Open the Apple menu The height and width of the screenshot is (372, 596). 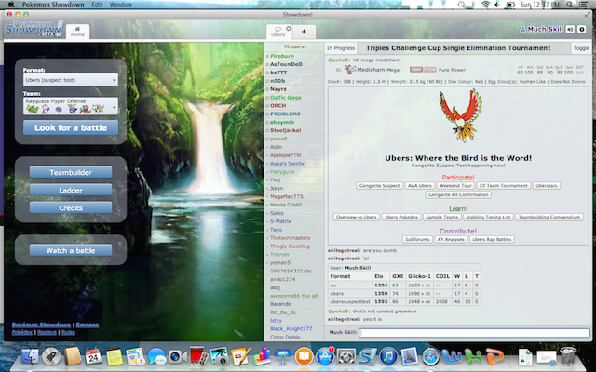click(x=10, y=4)
